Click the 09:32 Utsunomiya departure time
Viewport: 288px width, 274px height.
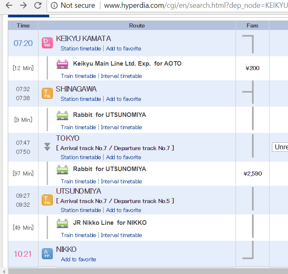[23, 205]
